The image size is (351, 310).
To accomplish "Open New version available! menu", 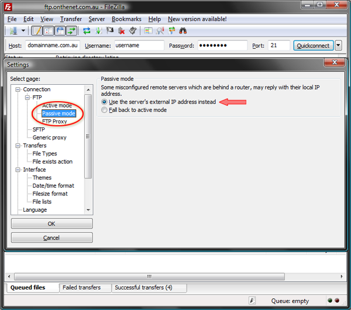I will pyautogui.click(x=197, y=19).
